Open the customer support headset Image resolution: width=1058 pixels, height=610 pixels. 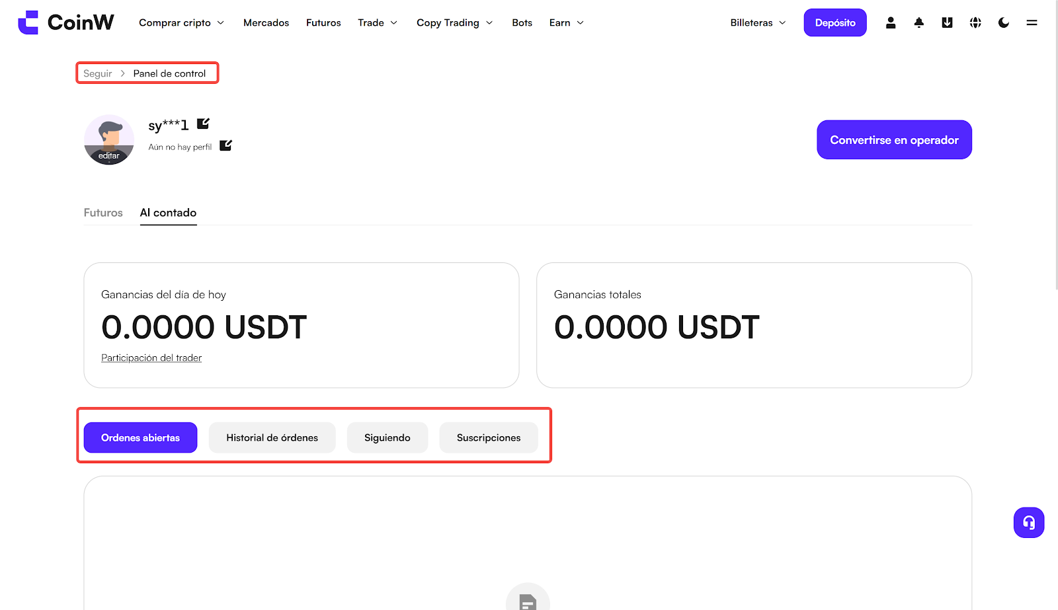point(1029,523)
